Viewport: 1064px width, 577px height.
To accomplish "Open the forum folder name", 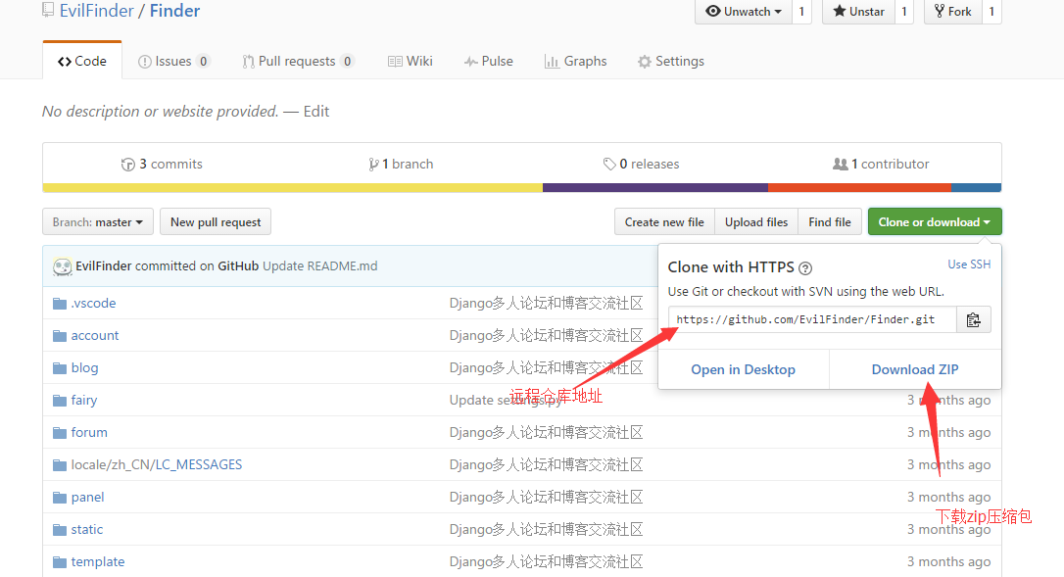I will [x=89, y=432].
